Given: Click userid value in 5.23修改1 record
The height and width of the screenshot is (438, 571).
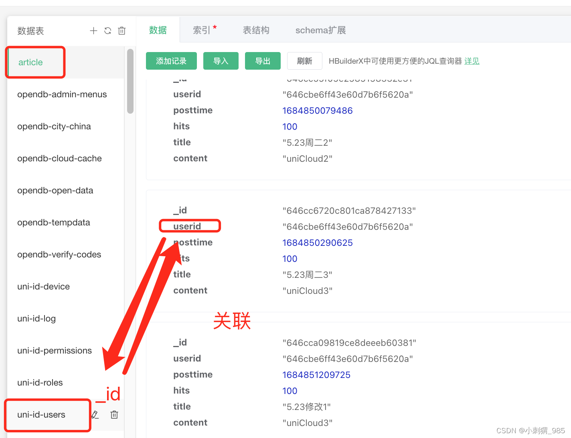Looking at the screenshot, I should pos(348,359).
